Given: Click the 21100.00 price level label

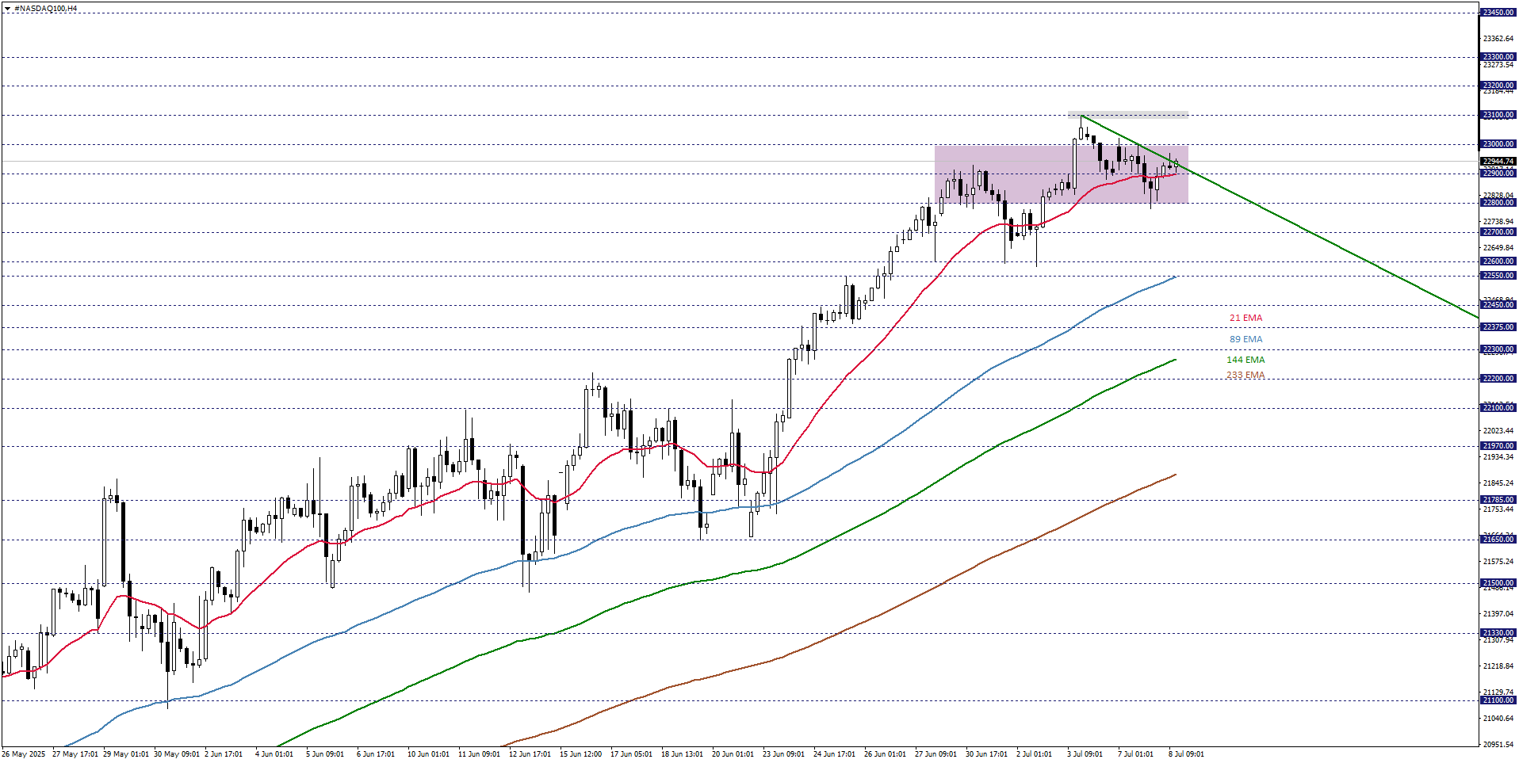Looking at the screenshot, I should [x=1498, y=700].
